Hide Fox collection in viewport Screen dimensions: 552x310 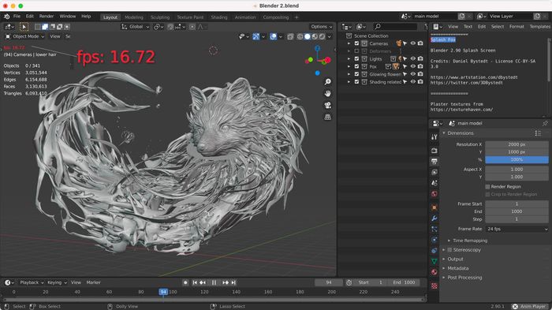(413, 66)
